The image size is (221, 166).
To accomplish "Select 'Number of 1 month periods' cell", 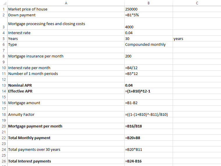I will 66,74.
